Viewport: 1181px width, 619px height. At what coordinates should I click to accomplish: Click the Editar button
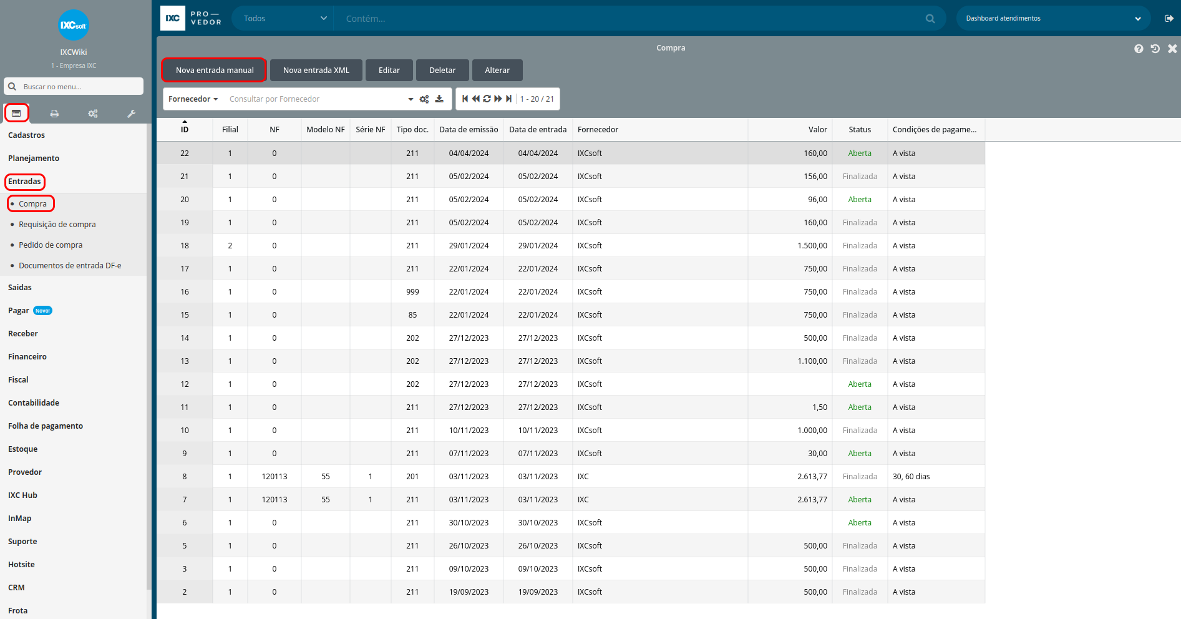(389, 71)
